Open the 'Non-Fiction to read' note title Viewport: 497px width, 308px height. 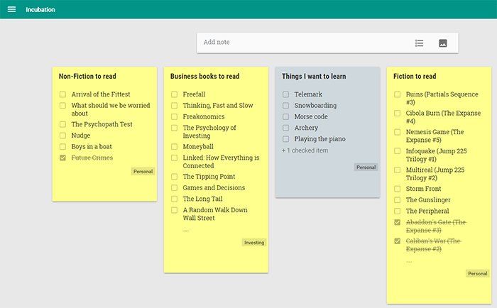pos(87,77)
